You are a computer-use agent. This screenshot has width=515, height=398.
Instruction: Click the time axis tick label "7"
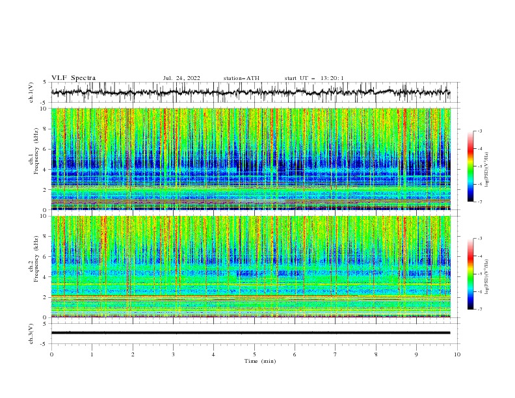pyautogui.click(x=336, y=354)
